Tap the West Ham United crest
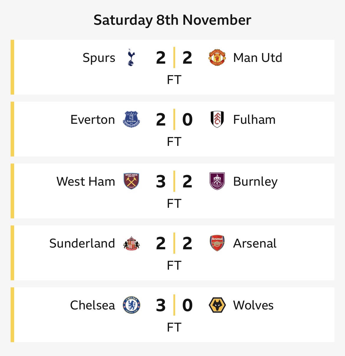Screen dimensions: 345x356 131,181
